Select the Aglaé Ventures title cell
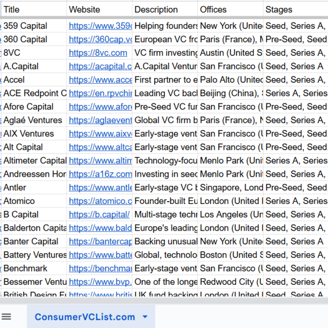The image size is (328, 328). 34,120
